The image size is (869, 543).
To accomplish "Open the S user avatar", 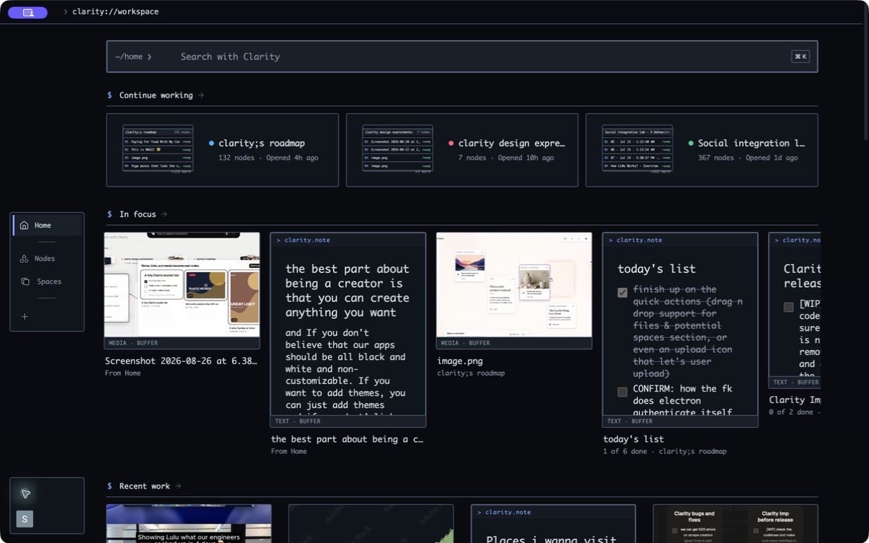I will pos(25,519).
